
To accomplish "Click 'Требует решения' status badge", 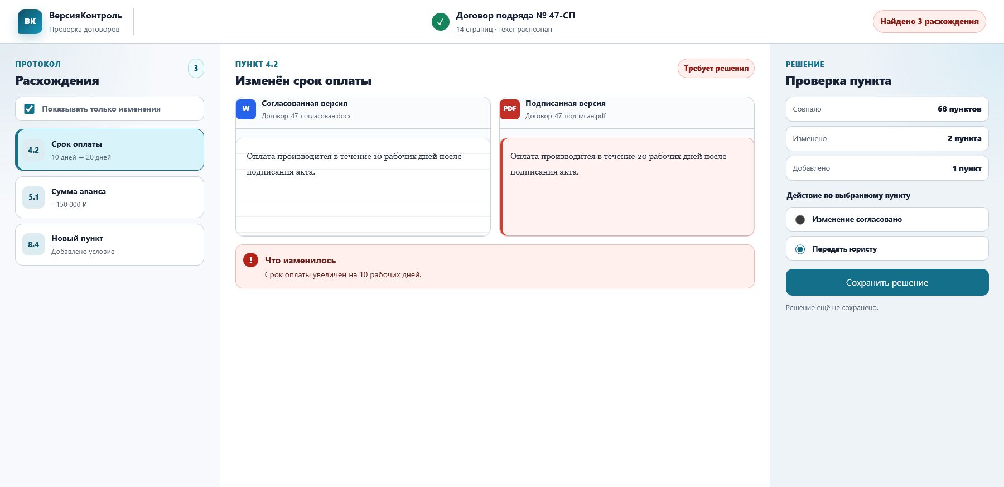I will 716,68.
